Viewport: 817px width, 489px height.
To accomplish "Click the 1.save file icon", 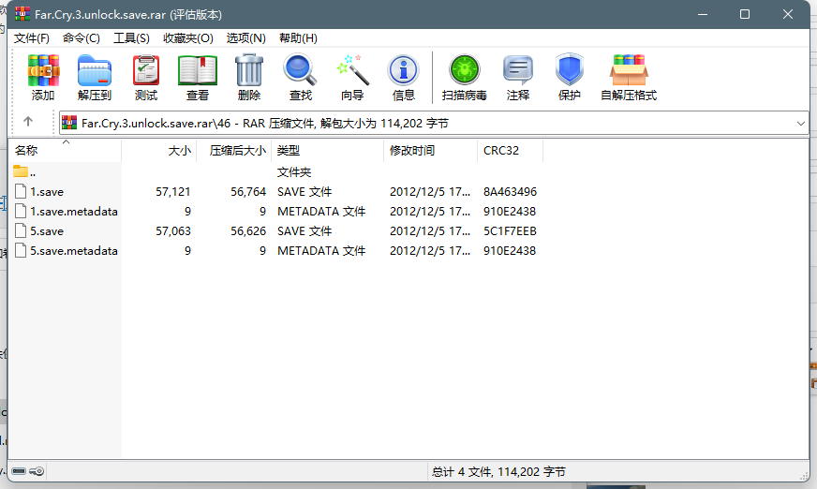I will coord(21,191).
